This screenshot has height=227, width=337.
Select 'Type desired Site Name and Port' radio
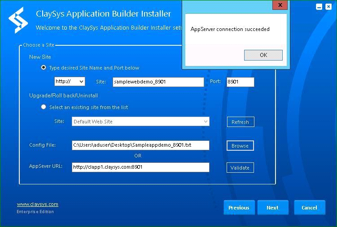point(44,67)
